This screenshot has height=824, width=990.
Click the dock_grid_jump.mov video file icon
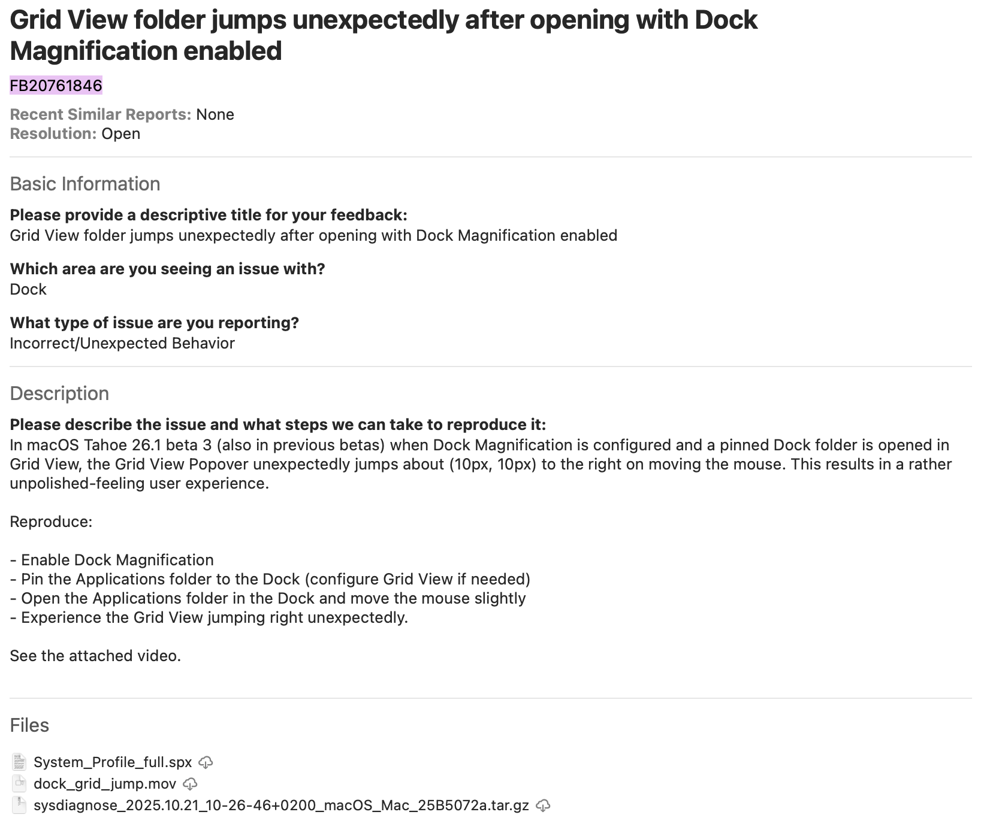[x=19, y=784]
